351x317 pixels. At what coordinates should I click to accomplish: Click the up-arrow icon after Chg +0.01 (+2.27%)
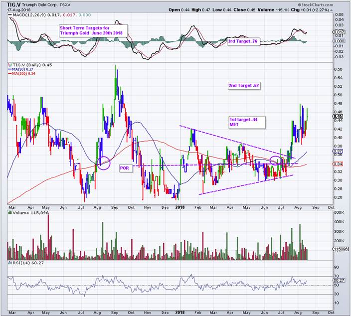332,10
